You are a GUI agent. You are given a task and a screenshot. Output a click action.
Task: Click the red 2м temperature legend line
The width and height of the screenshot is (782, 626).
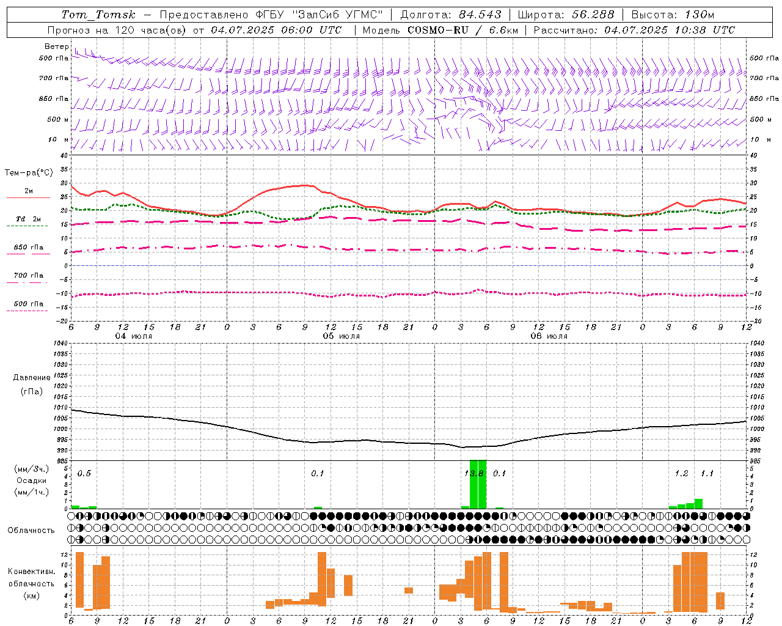pos(28,197)
